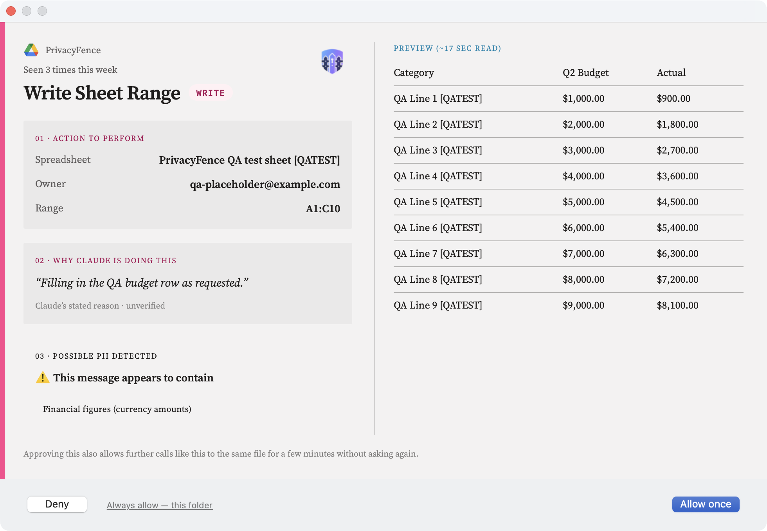
Task: Select the range value 'A1:C10'
Action: pos(323,209)
